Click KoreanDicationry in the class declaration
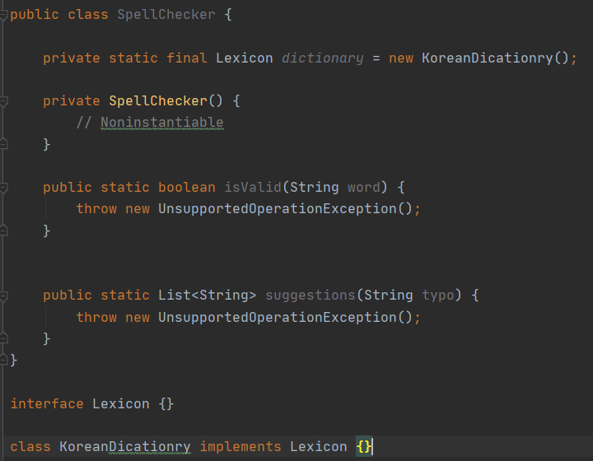The width and height of the screenshot is (593, 461). click(x=125, y=447)
